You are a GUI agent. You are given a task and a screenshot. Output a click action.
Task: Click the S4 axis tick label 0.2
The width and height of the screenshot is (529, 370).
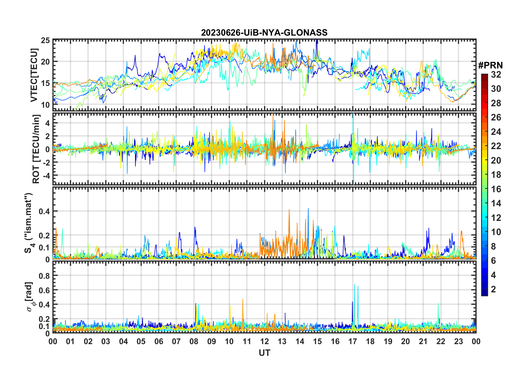[45, 236]
